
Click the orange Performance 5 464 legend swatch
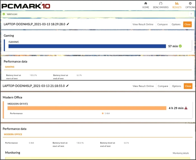click(x=103, y=113)
